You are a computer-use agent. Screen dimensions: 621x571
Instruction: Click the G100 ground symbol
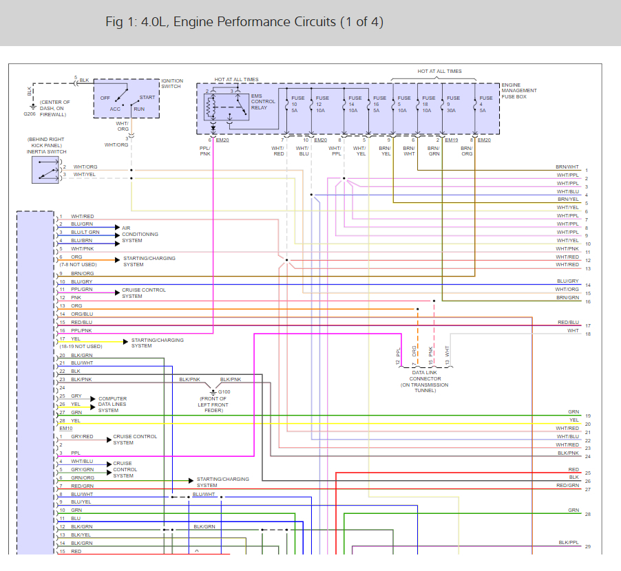(212, 391)
